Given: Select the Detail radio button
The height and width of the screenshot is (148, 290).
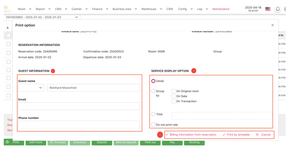Looking at the screenshot, I should pos(153,81).
